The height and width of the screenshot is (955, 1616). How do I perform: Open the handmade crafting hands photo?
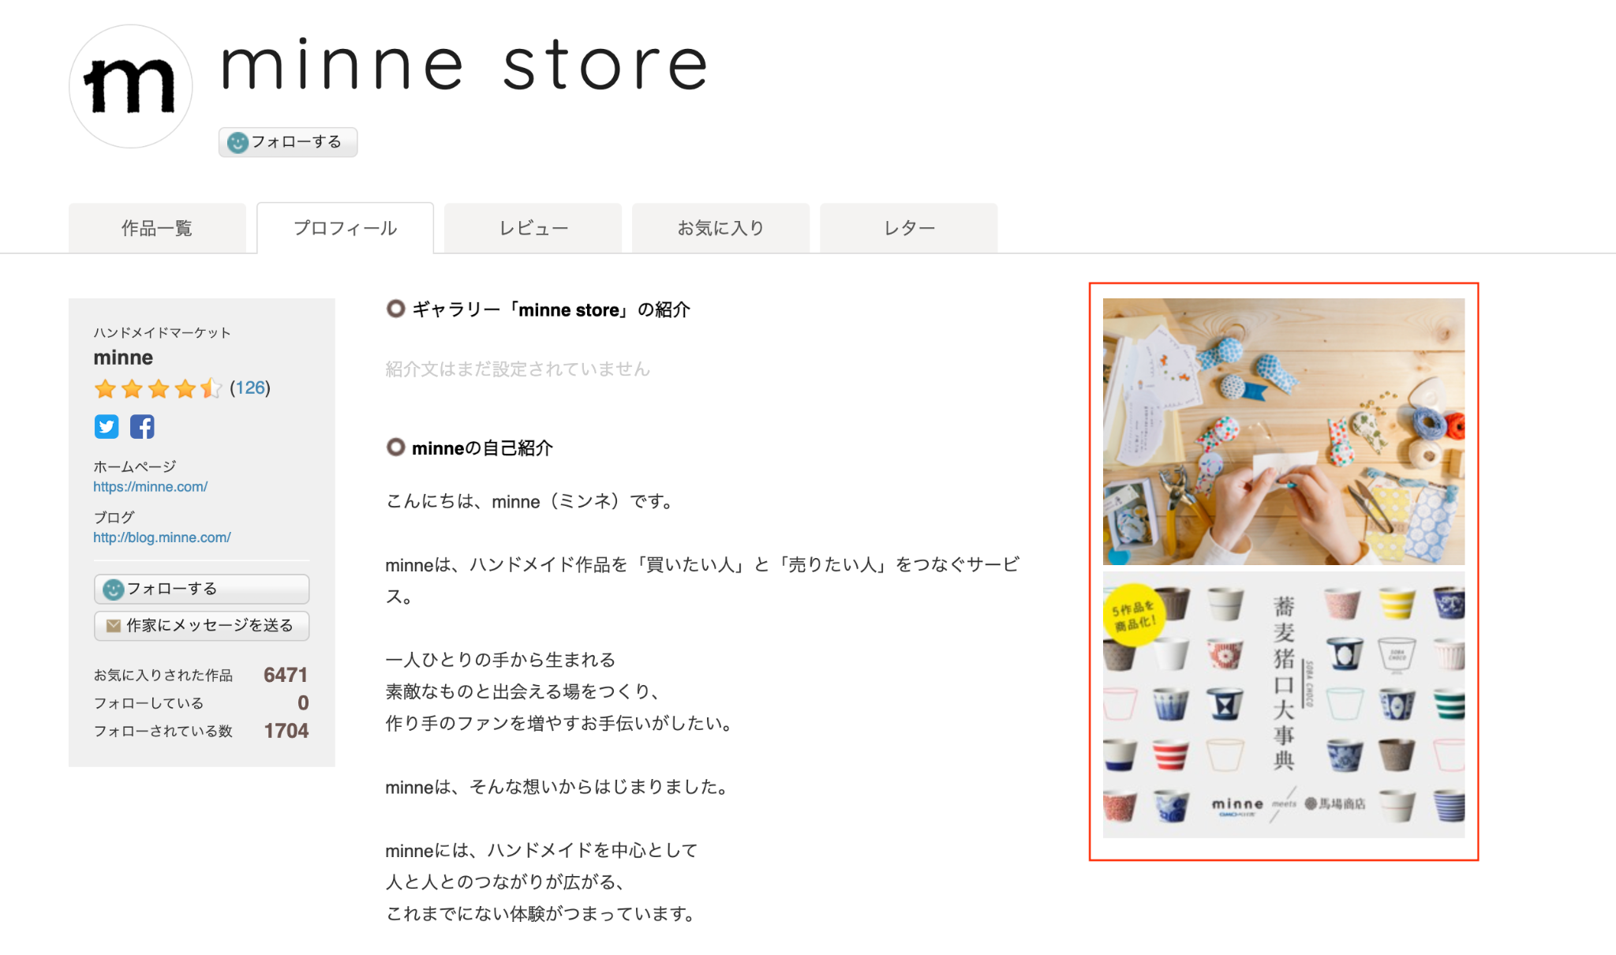click(x=1284, y=432)
